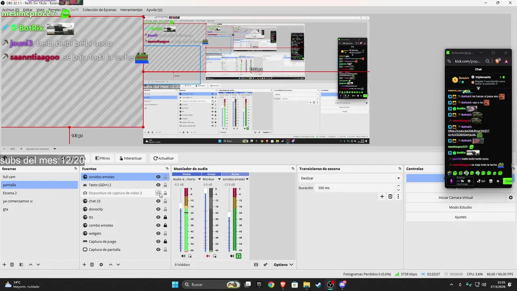Open scene filters icon in Escenas panel
Viewport: 517px width, 291px height.
(21, 265)
